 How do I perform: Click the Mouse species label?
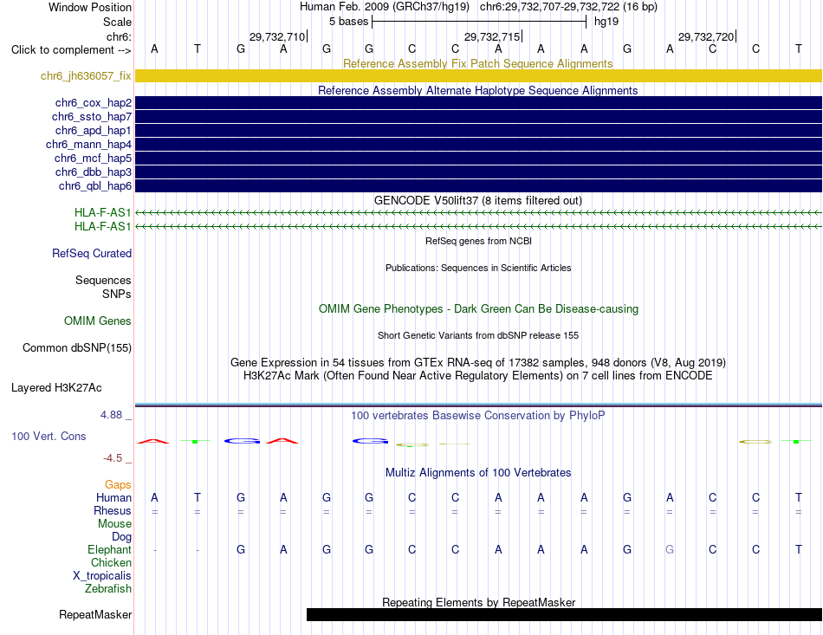(x=115, y=524)
